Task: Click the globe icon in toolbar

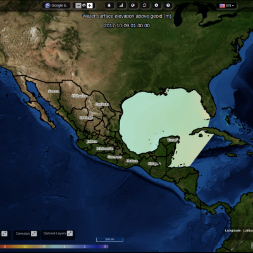Action: tap(133, 6)
